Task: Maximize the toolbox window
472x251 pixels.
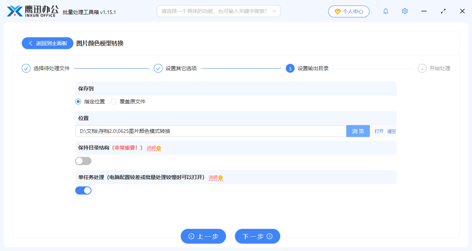Action: 443,11
